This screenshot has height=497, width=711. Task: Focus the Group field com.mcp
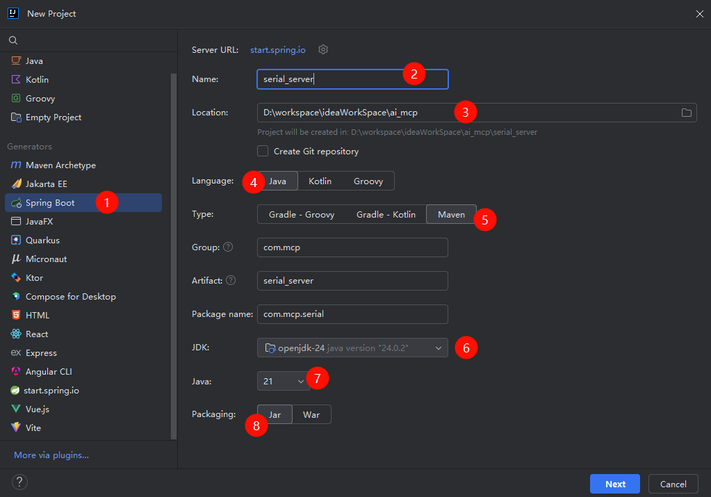[352, 247]
